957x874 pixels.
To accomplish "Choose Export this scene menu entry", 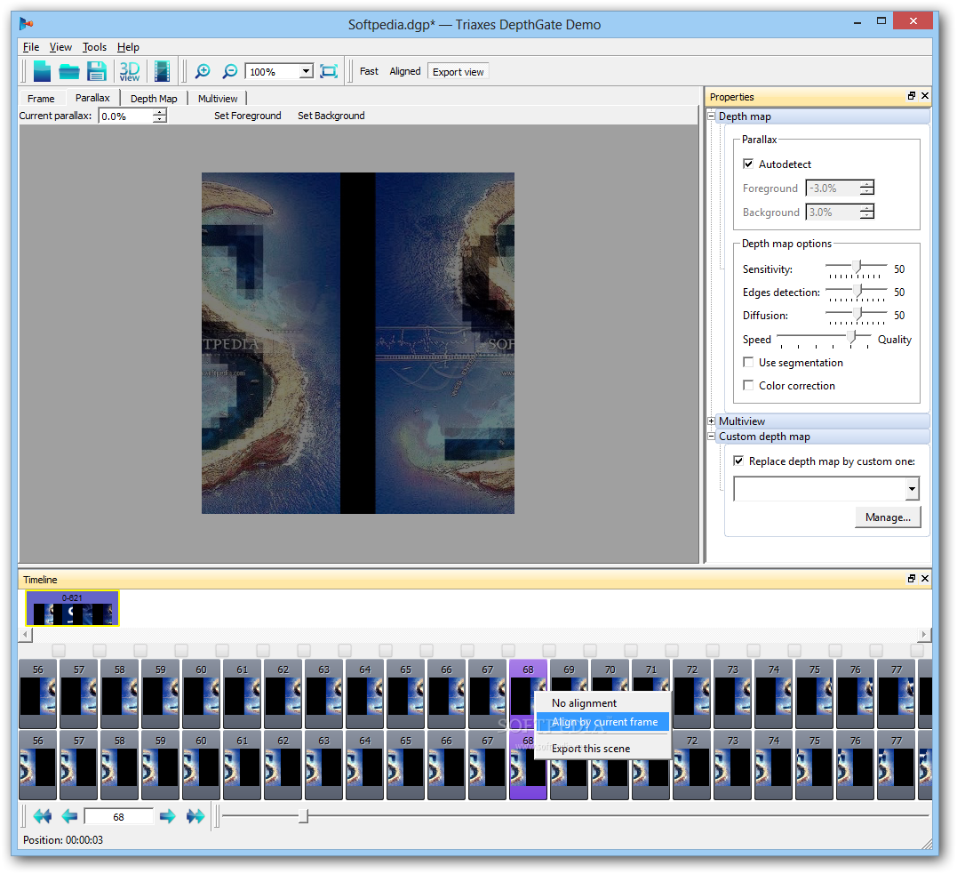I will (x=602, y=748).
